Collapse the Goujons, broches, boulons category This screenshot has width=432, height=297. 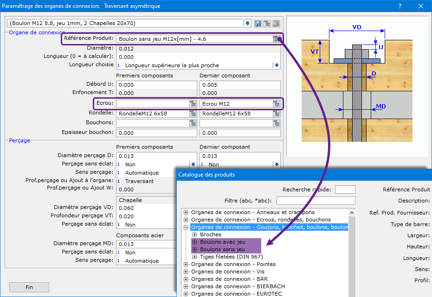pyautogui.click(x=186, y=227)
